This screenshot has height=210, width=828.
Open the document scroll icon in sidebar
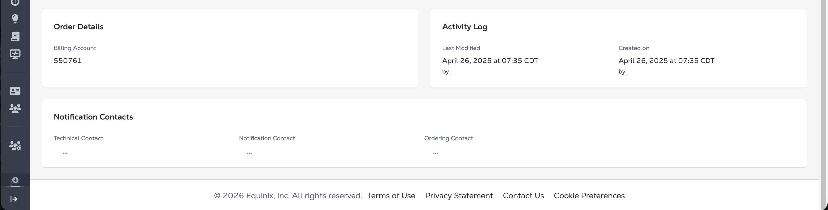coord(15,36)
